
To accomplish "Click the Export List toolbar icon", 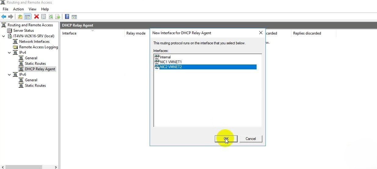I will pyautogui.click(x=58, y=17).
